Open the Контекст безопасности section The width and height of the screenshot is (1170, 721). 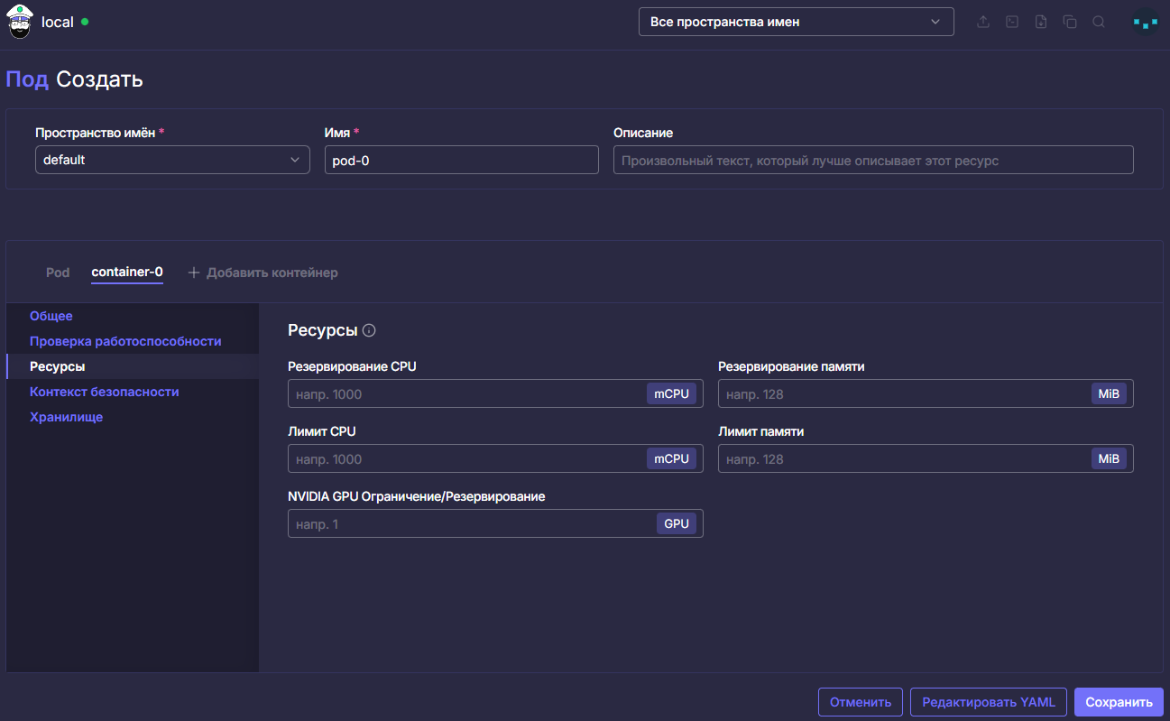(x=105, y=392)
